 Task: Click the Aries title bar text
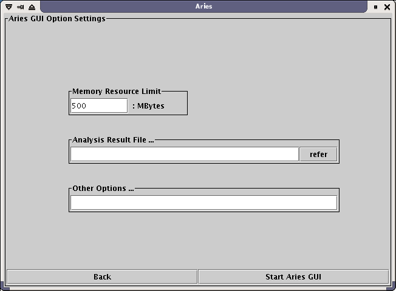pos(203,6)
